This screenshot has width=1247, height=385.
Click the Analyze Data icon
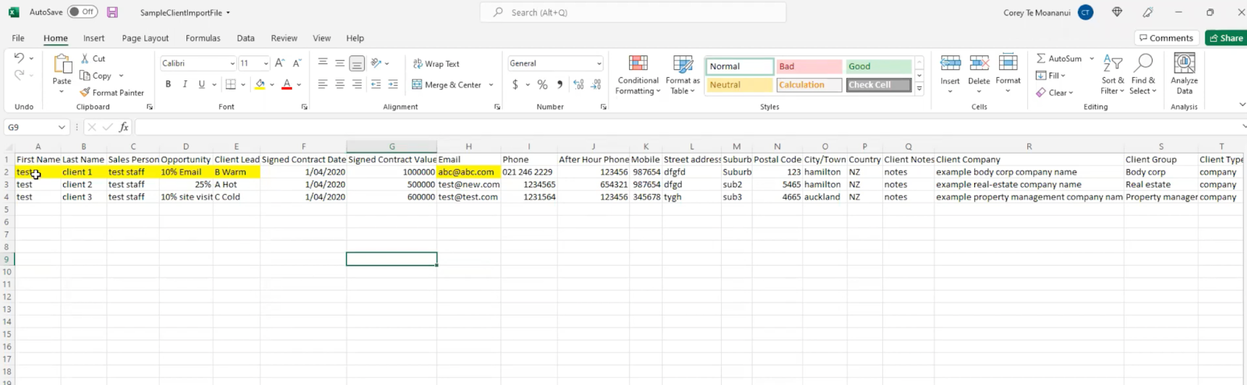1184,64
